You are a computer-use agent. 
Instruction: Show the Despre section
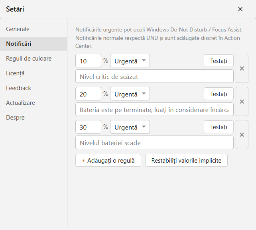tap(33, 118)
